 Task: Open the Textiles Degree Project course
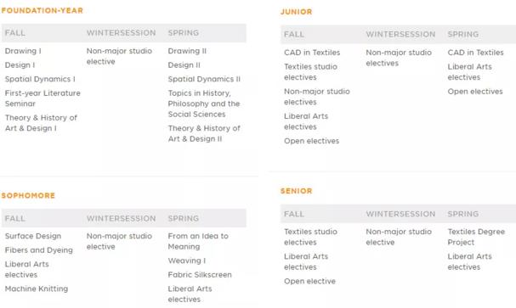[x=476, y=237]
